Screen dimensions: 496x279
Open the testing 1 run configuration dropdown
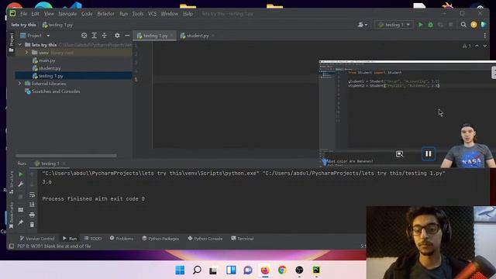[394, 25]
